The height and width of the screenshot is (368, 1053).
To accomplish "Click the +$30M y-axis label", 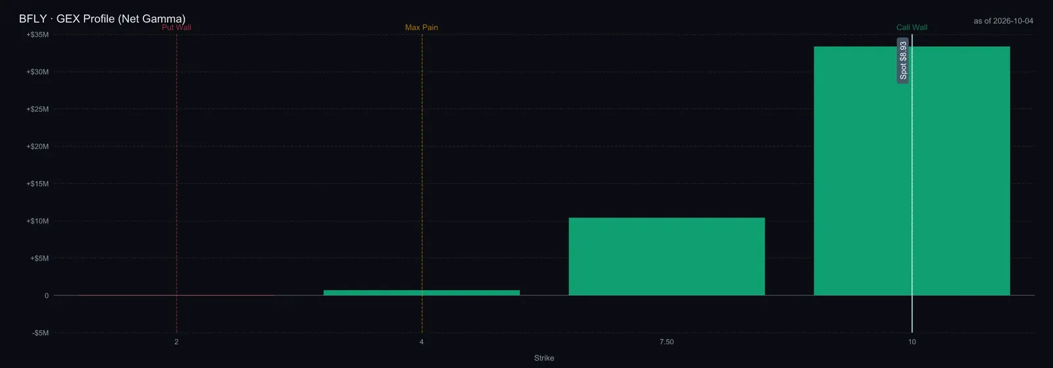I will (38, 72).
